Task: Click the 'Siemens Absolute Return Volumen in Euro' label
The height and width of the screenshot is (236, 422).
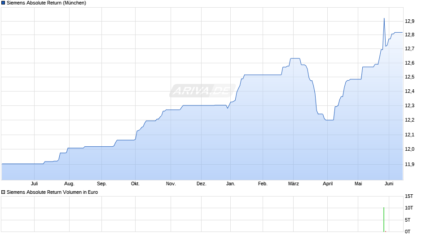Action: (52, 192)
